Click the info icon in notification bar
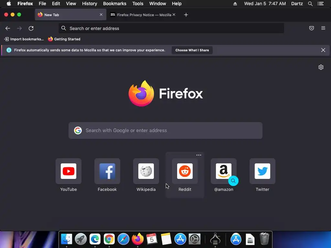Image resolution: width=331 pixels, height=248 pixels. (x=9, y=50)
